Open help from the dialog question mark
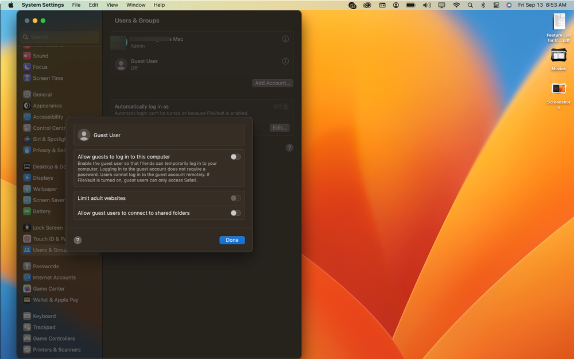The height and width of the screenshot is (359, 574). [x=77, y=240]
